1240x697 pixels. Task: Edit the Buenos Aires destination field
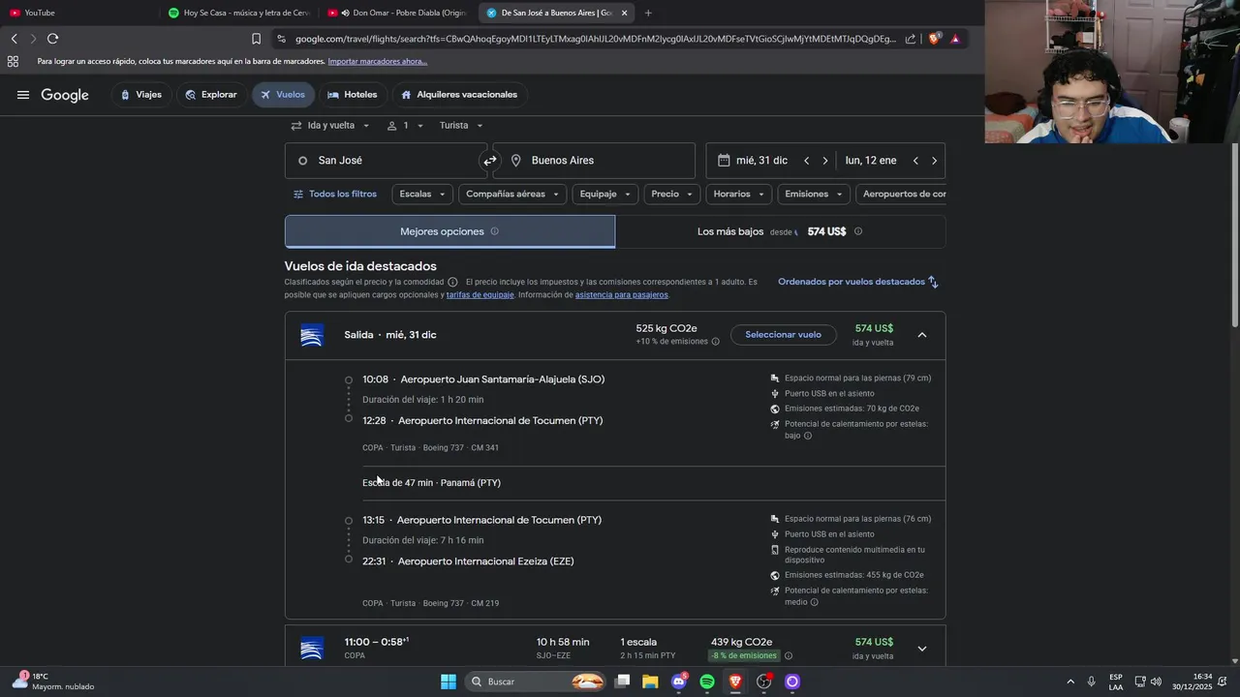tap(594, 161)
